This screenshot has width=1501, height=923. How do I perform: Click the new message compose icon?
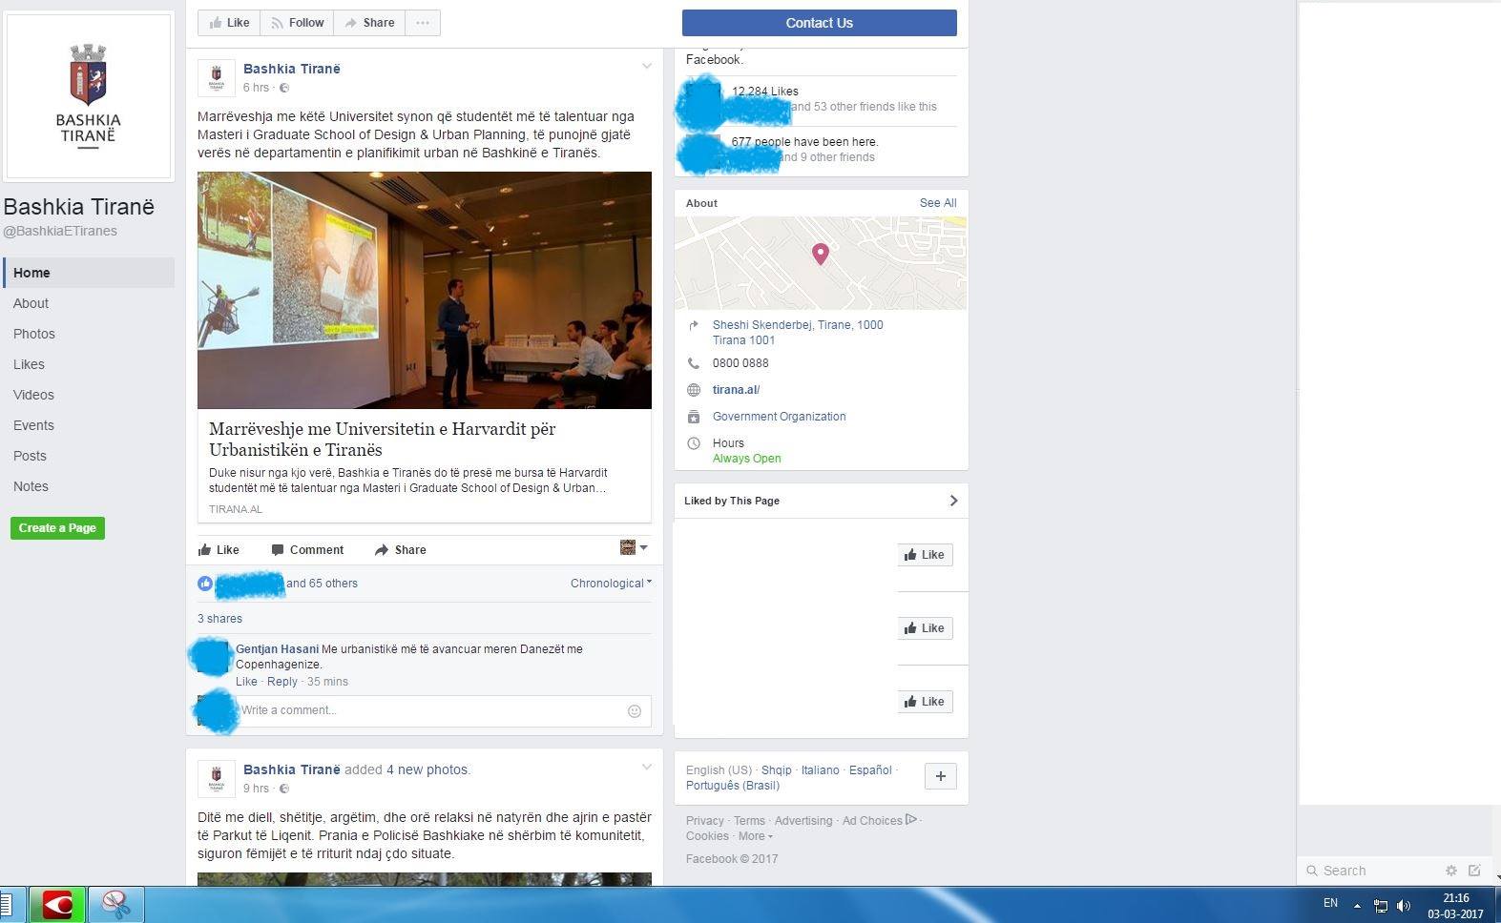pyautogui.click(x=1474, y=871)
